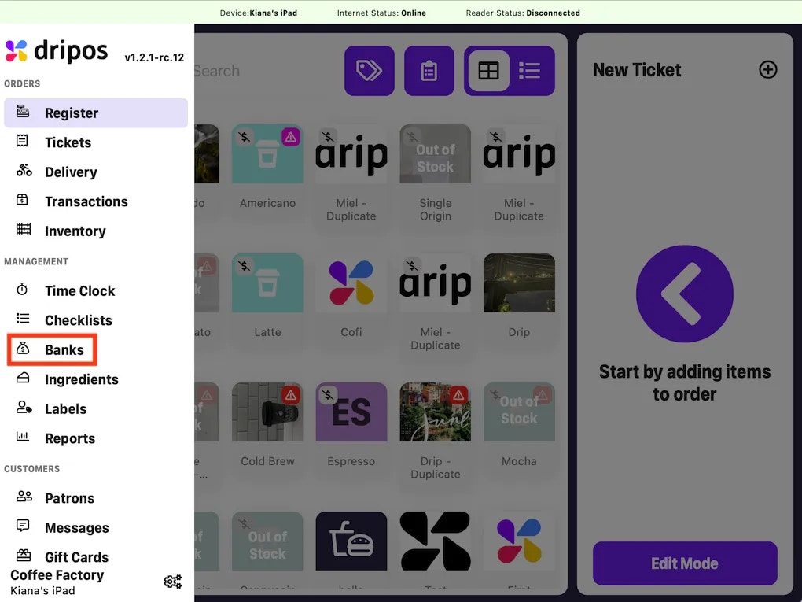Click the cash register icon
The height and width of the screenshot is (602, 802).
[x=23, y=111]
